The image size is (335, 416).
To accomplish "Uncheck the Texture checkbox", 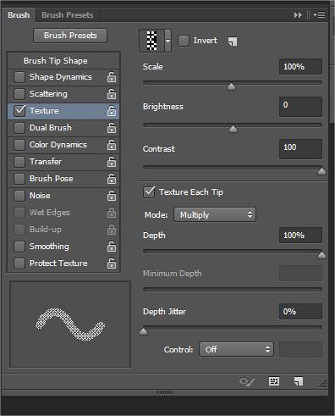I will (19, 110).
